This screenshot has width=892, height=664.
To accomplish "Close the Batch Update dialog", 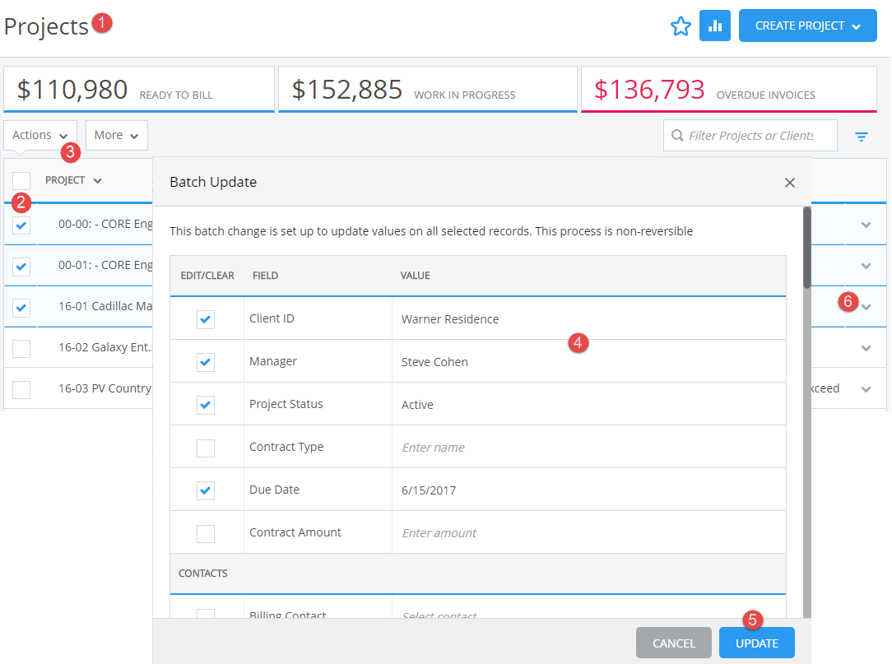I will (x=789, y=183).
